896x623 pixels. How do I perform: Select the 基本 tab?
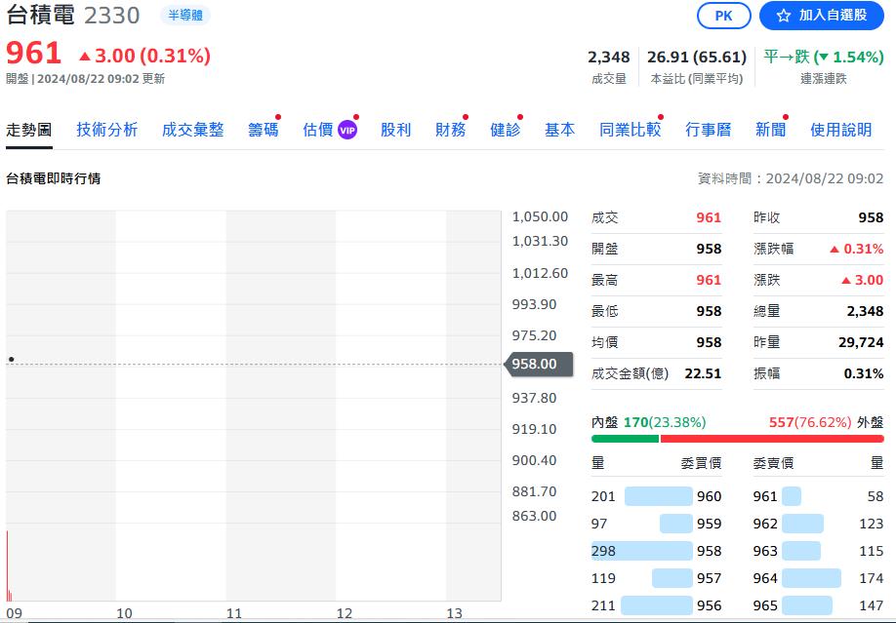coord(559,131)
